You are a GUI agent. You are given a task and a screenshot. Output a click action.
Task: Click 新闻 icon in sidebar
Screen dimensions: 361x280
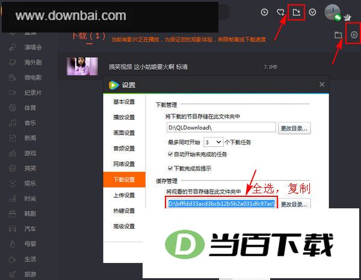[13, 138]
